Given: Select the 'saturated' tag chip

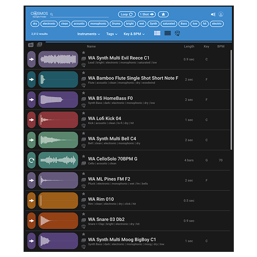Looking at the screenshot, I should point(169,24).
